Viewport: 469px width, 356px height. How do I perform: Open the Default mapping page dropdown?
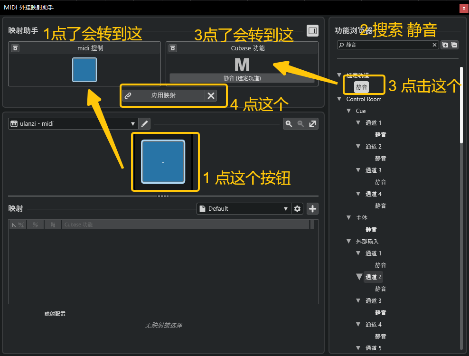(244, 208)
